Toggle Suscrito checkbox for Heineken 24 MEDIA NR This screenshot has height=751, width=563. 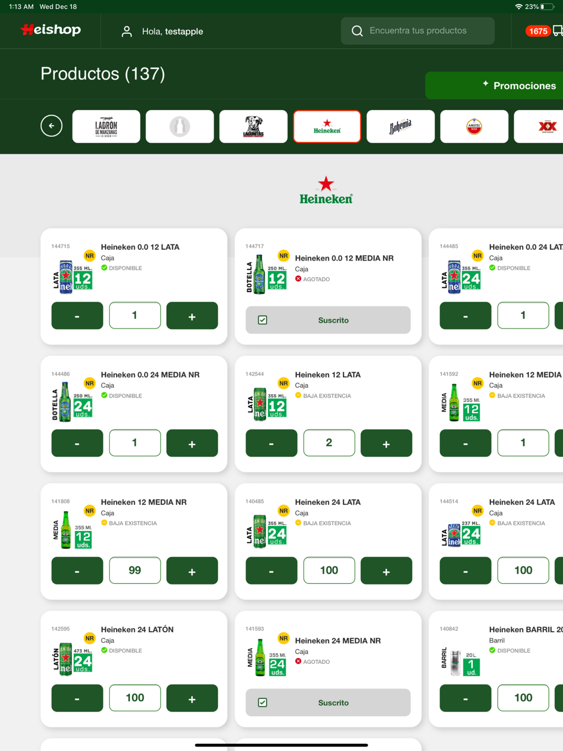coord(262,703)
